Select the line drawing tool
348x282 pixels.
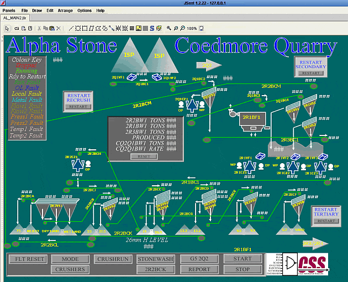point(71,28)
